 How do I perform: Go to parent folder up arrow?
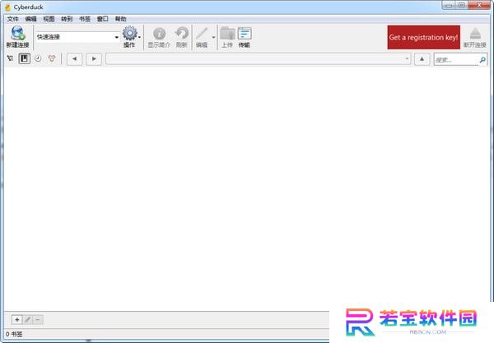pos(422,59)
